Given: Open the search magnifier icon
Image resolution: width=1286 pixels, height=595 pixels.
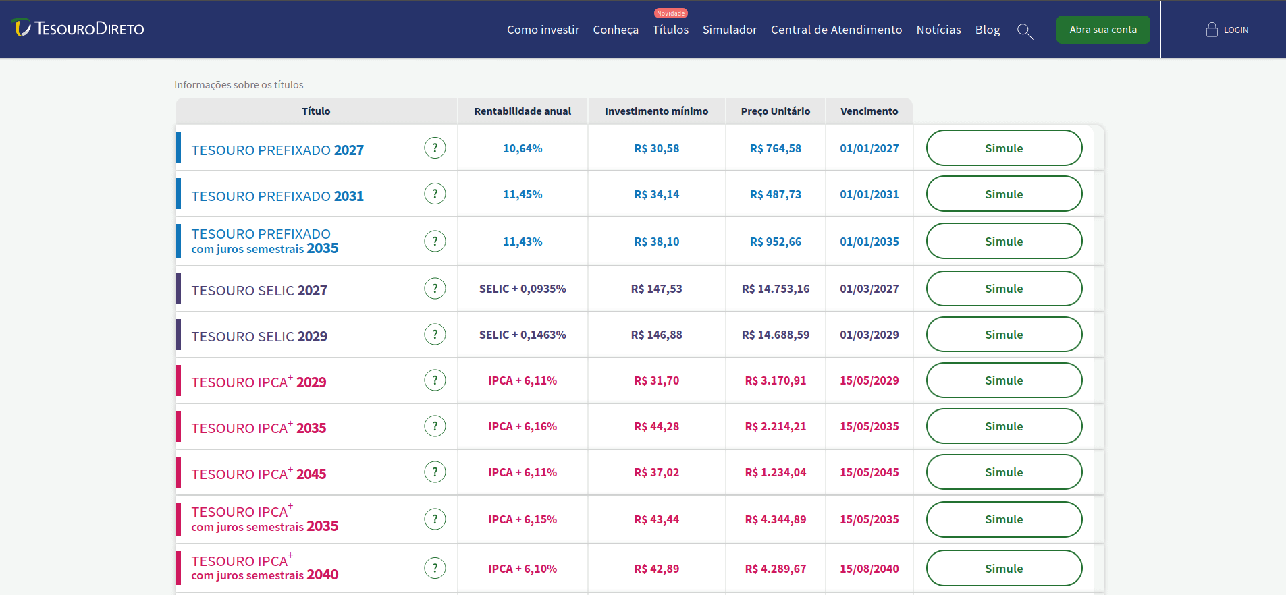Looking at the screenshot, I should tap(1025, 31).
